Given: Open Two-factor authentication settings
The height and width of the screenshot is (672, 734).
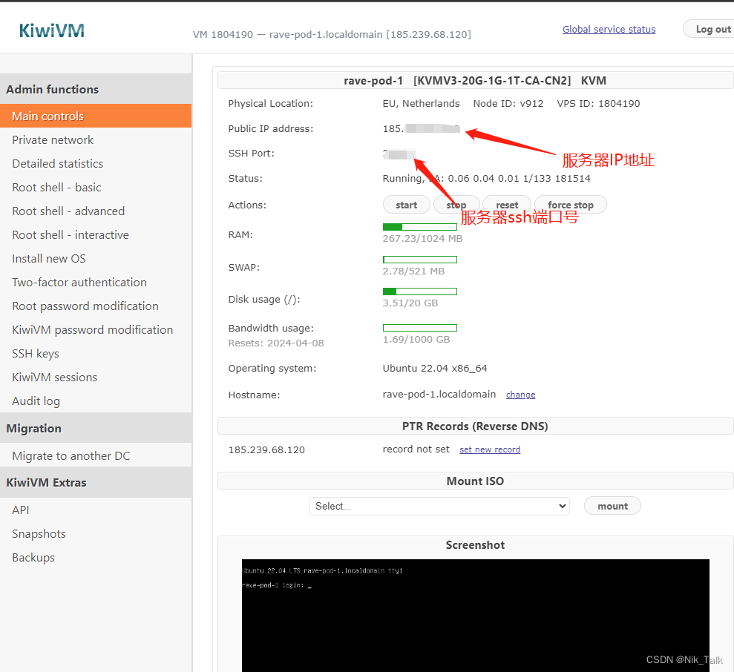Looking at the screenshot, I should [79, 282].
